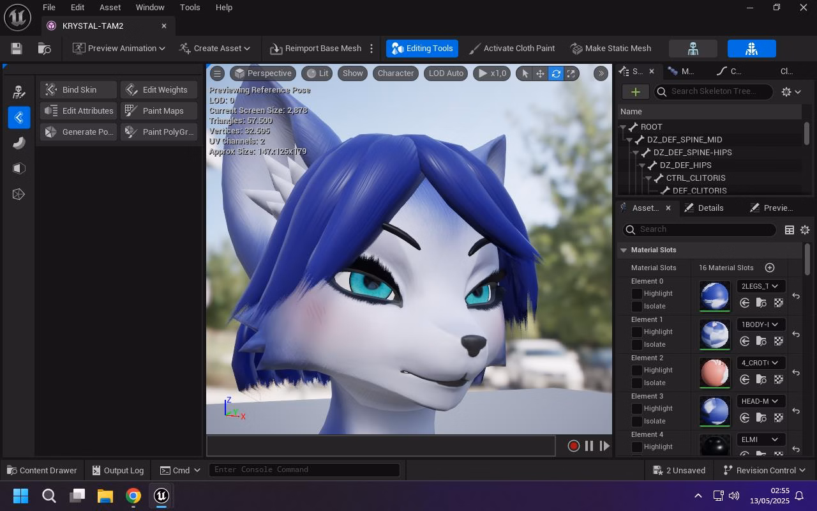This screenshot has width=817, height=511.
Task: Open viewport hamburger options menu
Action: tap(217, 73)
